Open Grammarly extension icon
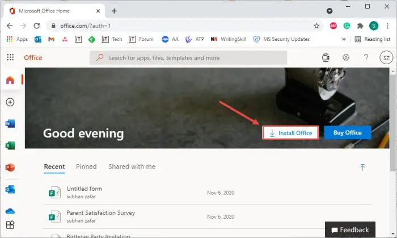Viewport: 397px width, 238px height. point(347,26)
